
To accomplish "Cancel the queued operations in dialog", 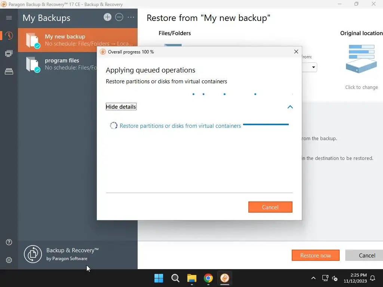I will tap(270, 207).
